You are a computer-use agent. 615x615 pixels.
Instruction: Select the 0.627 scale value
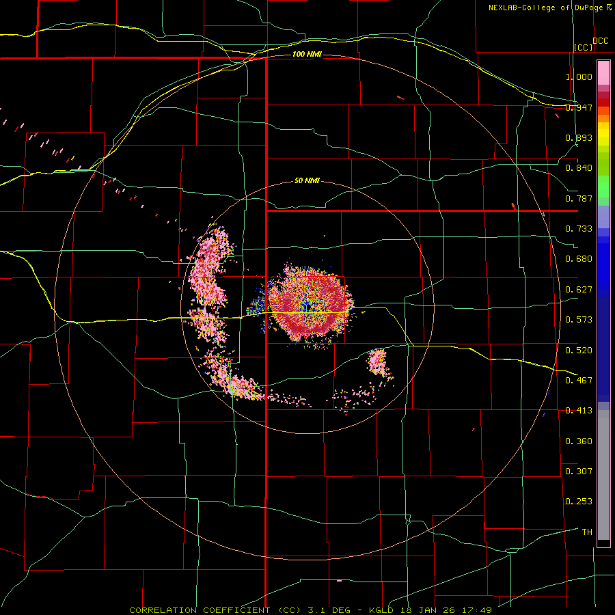coord(579,290)
